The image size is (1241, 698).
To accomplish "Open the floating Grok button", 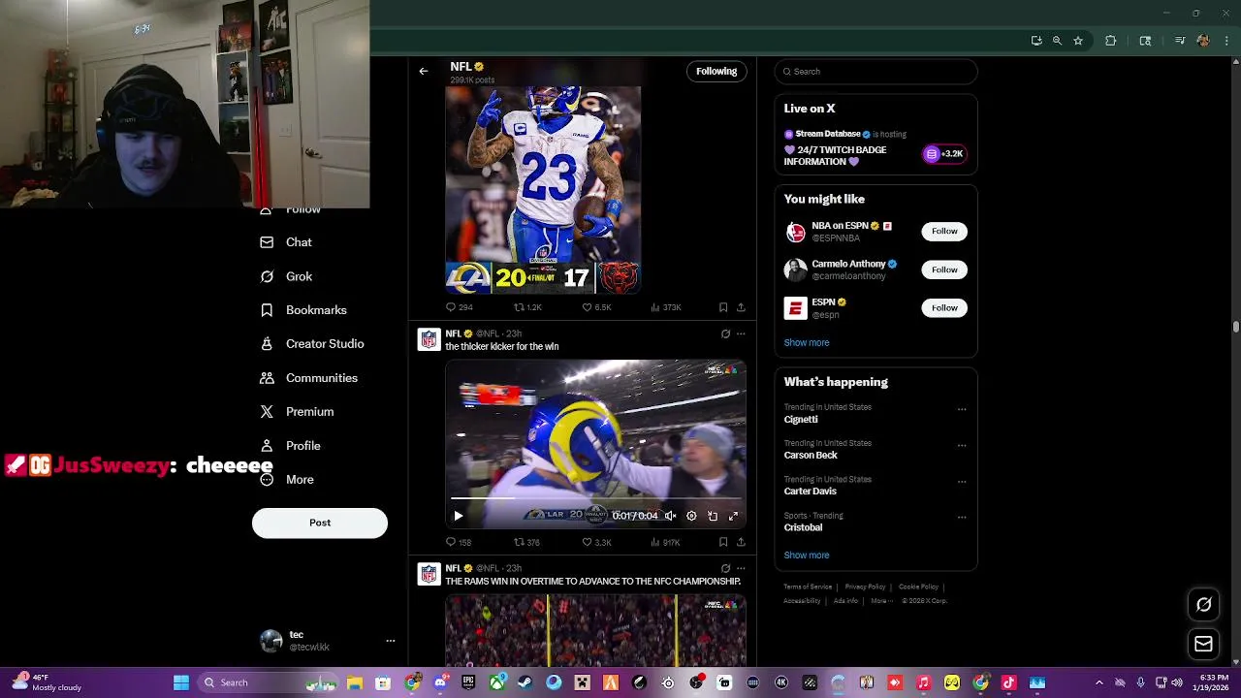I will coord(1203,605).
